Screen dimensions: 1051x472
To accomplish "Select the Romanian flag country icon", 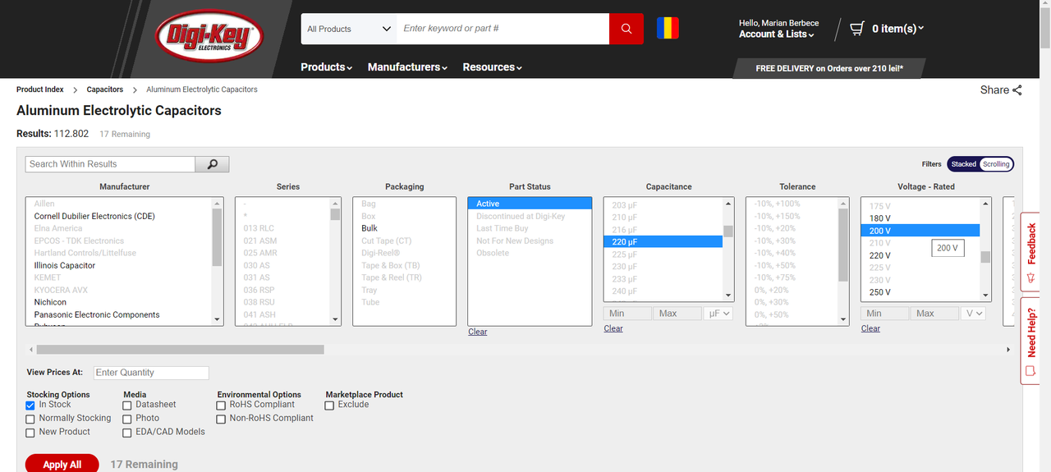I will click(668, 29).
